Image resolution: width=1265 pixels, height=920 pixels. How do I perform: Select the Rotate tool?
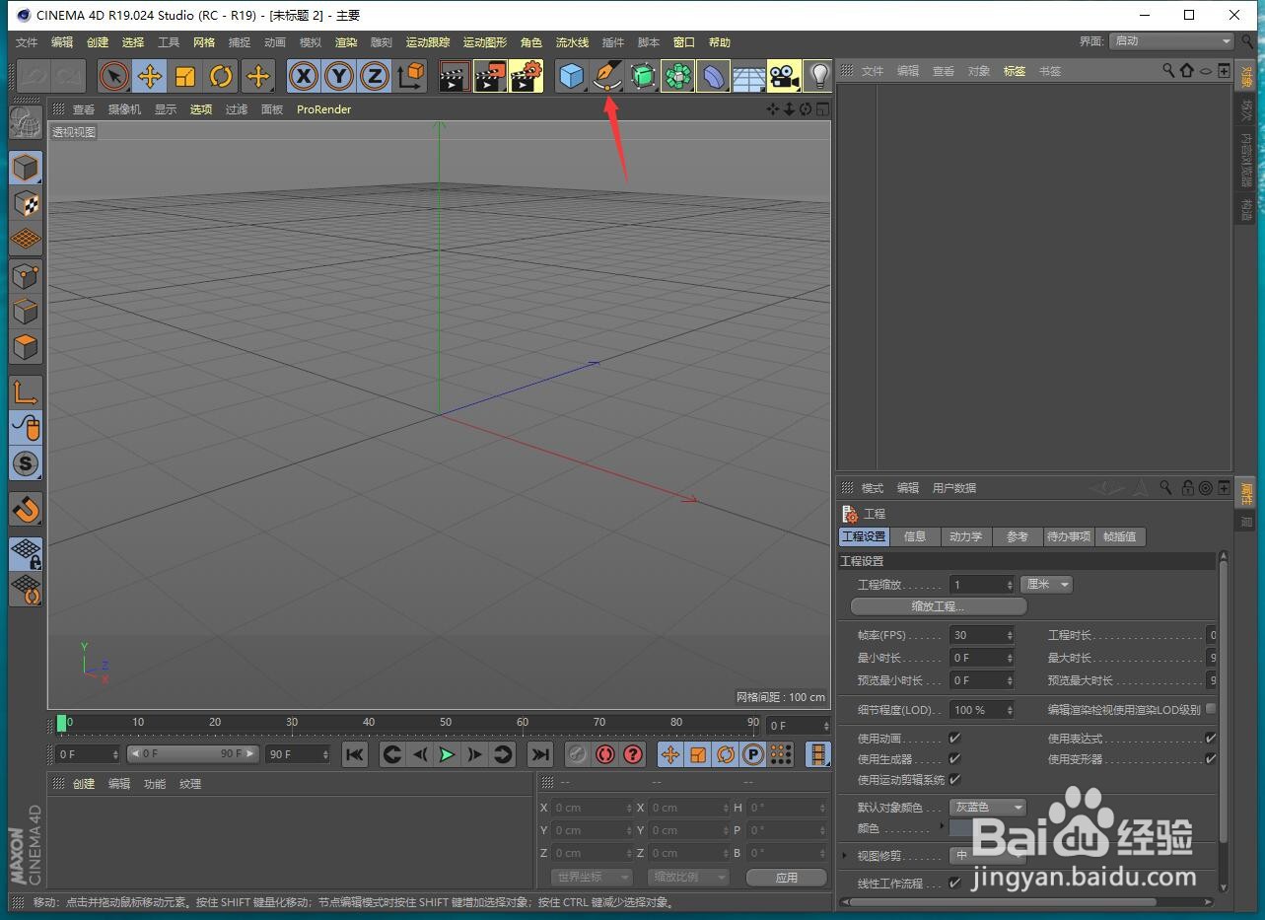tap(222, 76)
